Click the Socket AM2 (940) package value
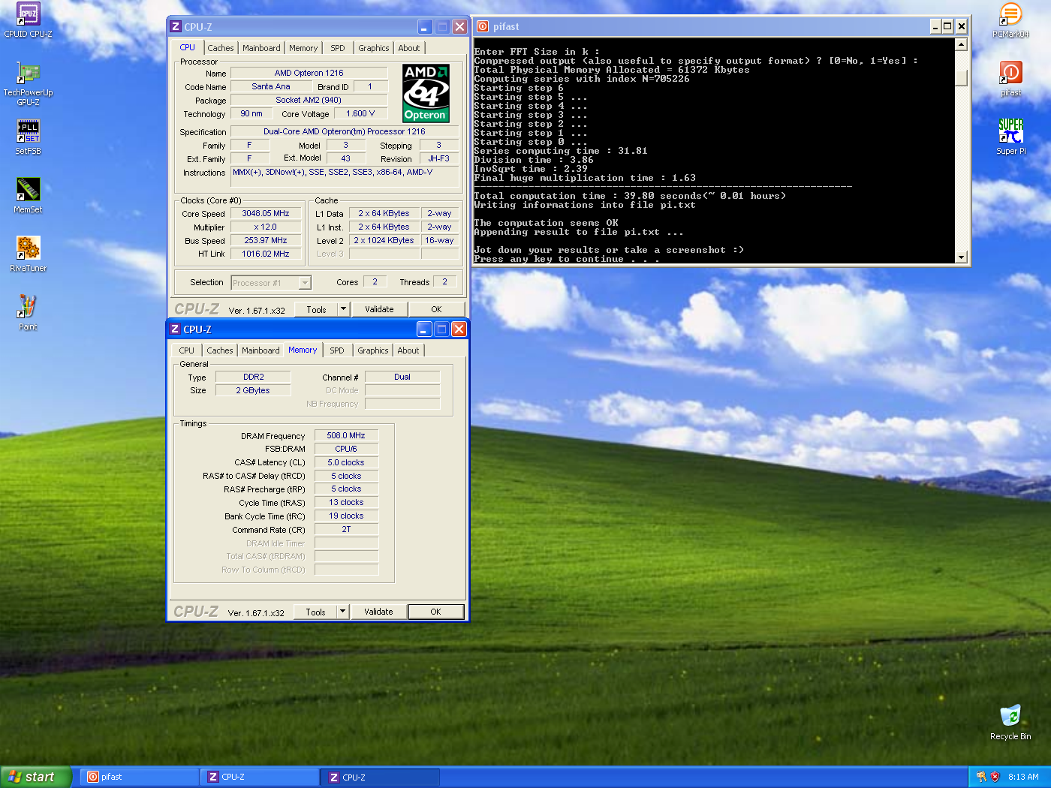Image resolution: width=1051 pixels, height=788 pixels. point(309,100)
